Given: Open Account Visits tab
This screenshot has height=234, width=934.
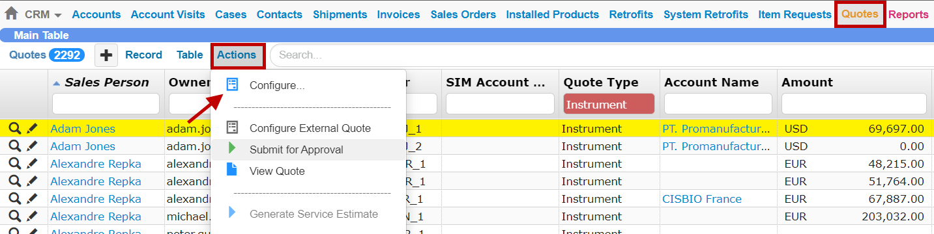Looking at the screenshot, I should [168, 14].
